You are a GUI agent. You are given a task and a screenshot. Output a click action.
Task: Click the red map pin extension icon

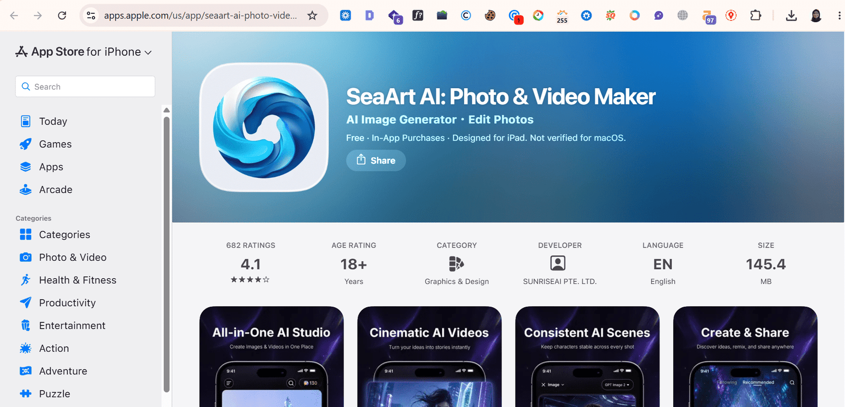point(731,15)
